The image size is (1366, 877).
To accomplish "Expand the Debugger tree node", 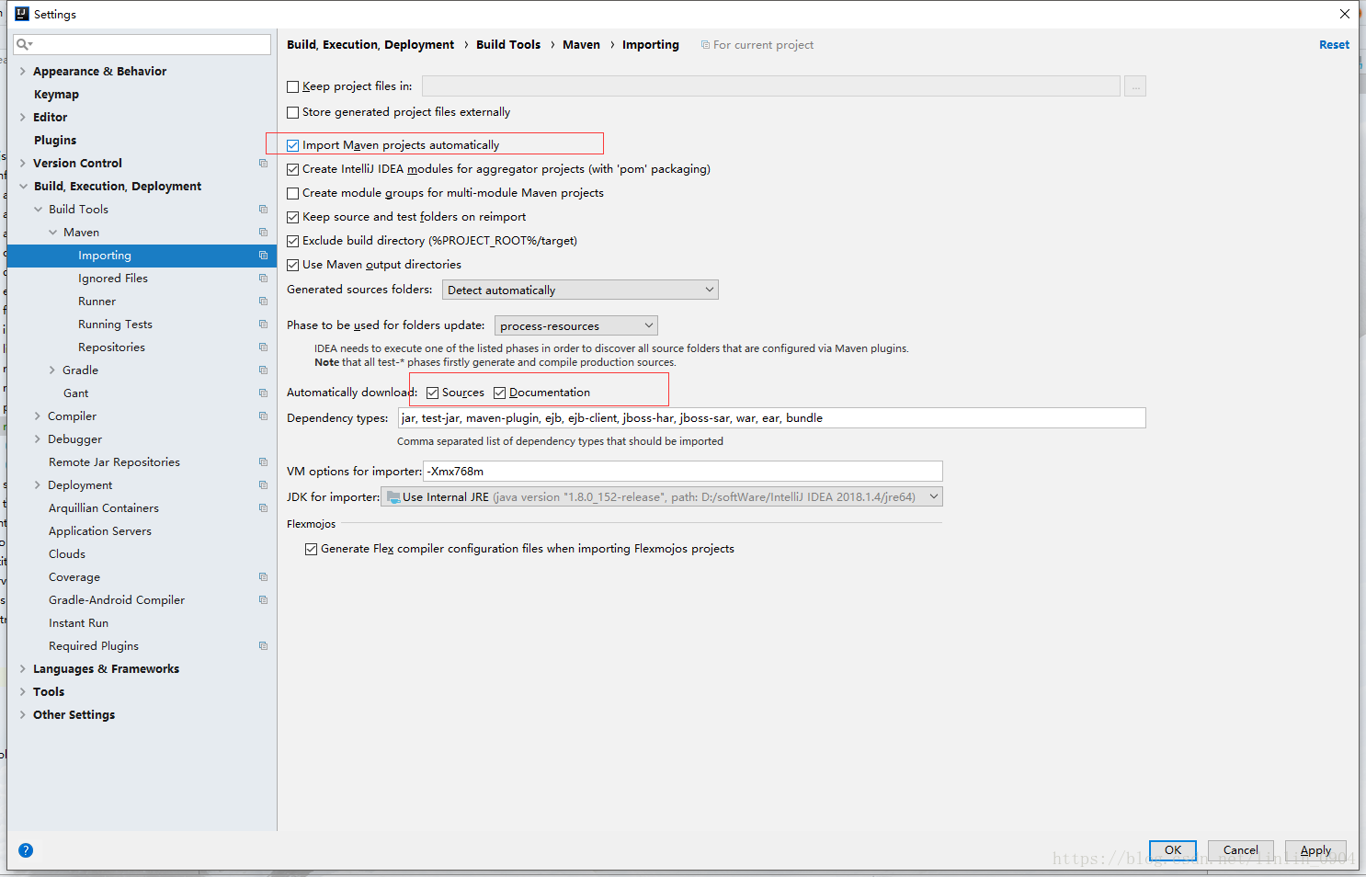I will (37, 438).
